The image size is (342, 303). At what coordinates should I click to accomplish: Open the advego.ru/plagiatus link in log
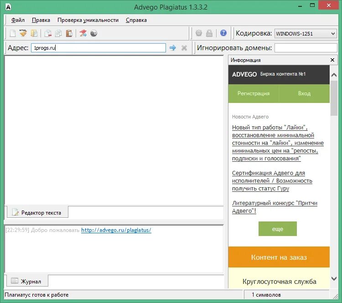click(x=116, y=230)
